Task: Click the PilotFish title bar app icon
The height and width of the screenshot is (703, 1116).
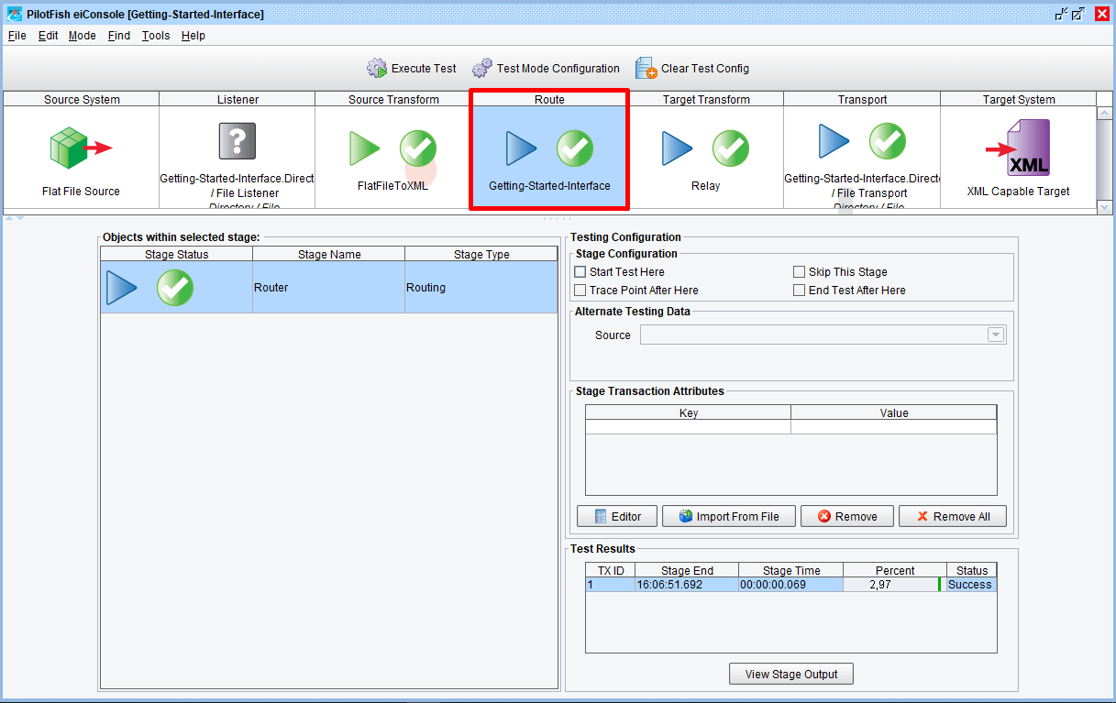Action: (15, 14)
